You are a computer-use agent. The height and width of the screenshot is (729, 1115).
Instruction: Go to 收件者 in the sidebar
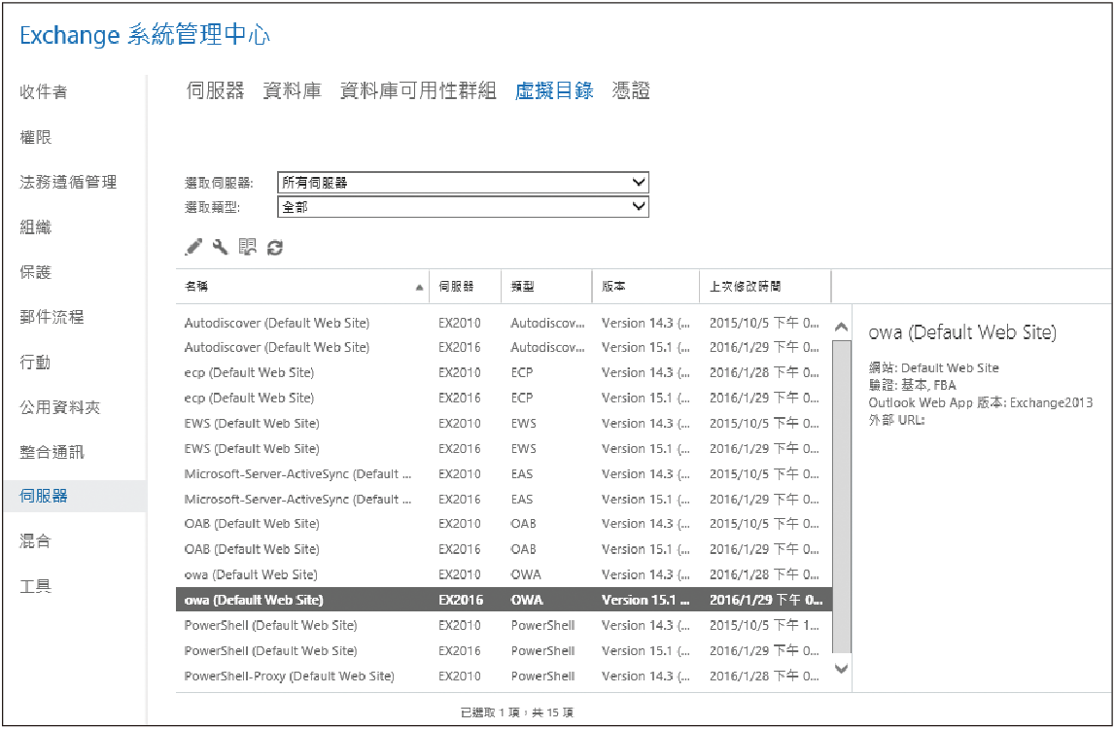click(x=44, y=91)
